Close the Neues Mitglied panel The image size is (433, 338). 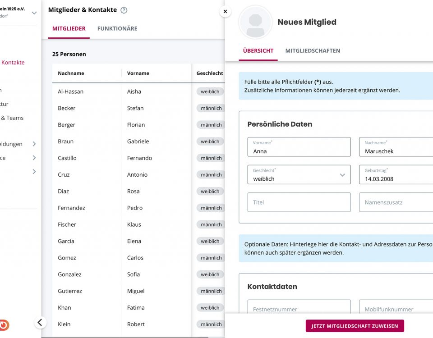225,12
